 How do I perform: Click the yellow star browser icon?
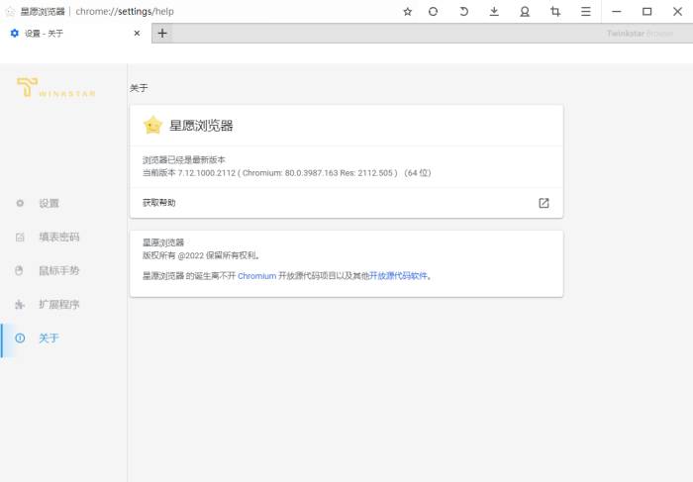(152, 125)
